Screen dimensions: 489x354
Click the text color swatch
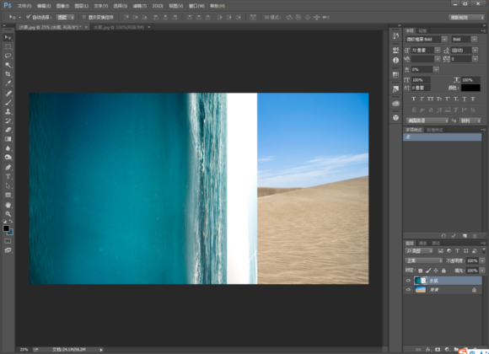tap(470, 88)
